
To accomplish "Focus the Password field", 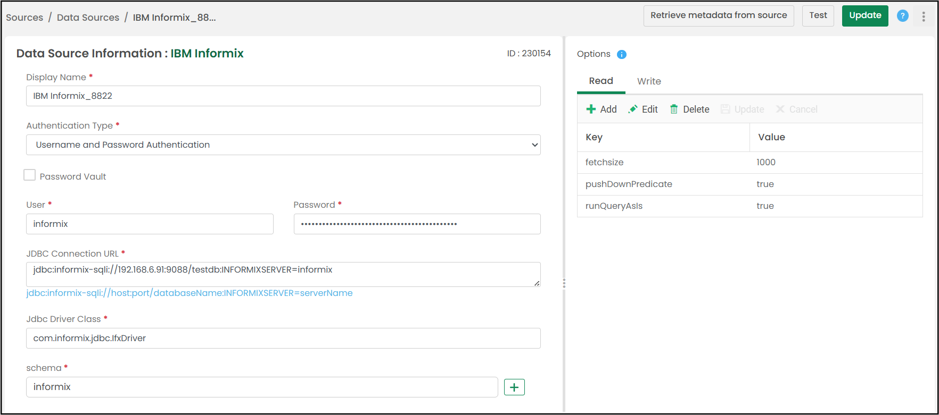I will click(417, 224).
